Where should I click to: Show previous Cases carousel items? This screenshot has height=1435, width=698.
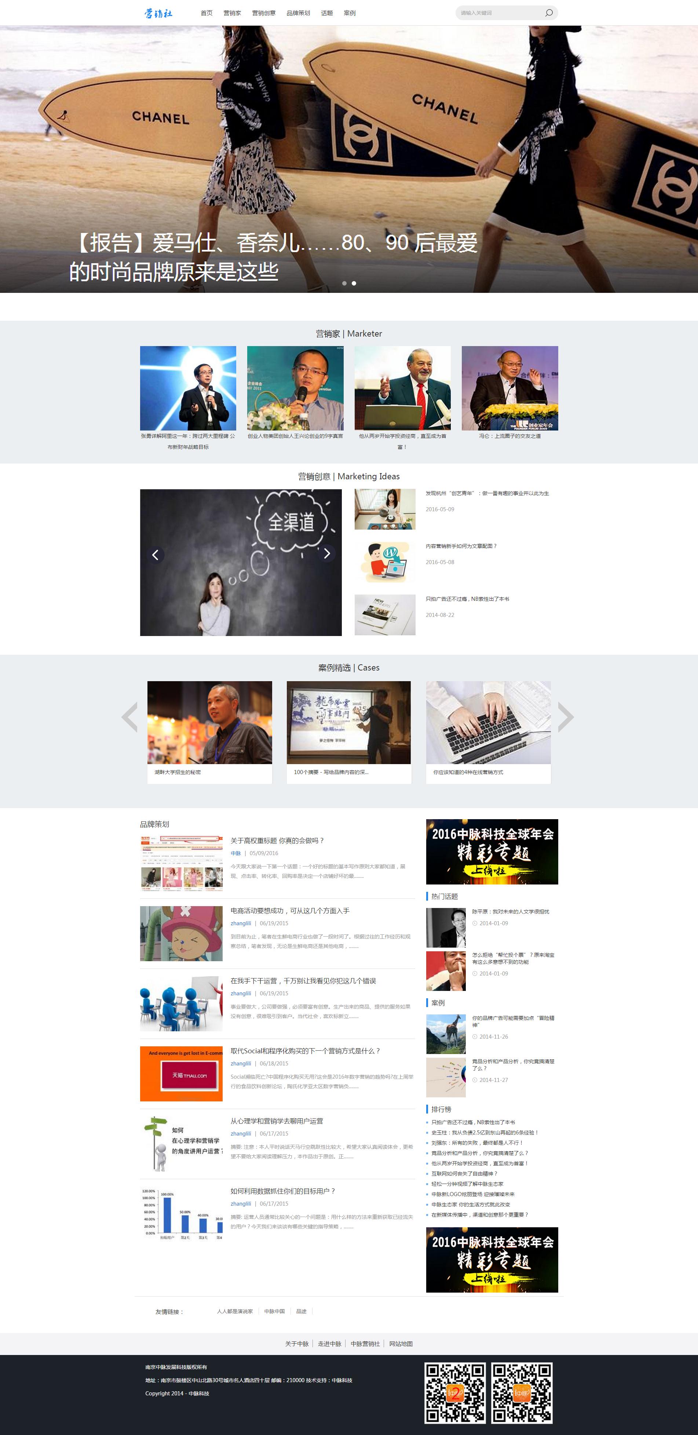130,717
